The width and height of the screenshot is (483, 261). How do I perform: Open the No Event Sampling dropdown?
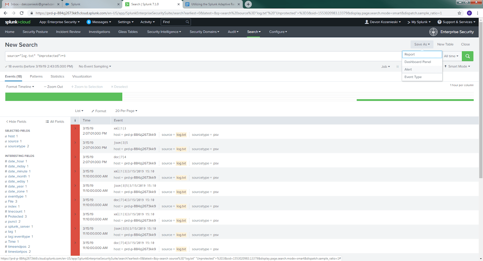pyautogui.click(x=95, y=67)
